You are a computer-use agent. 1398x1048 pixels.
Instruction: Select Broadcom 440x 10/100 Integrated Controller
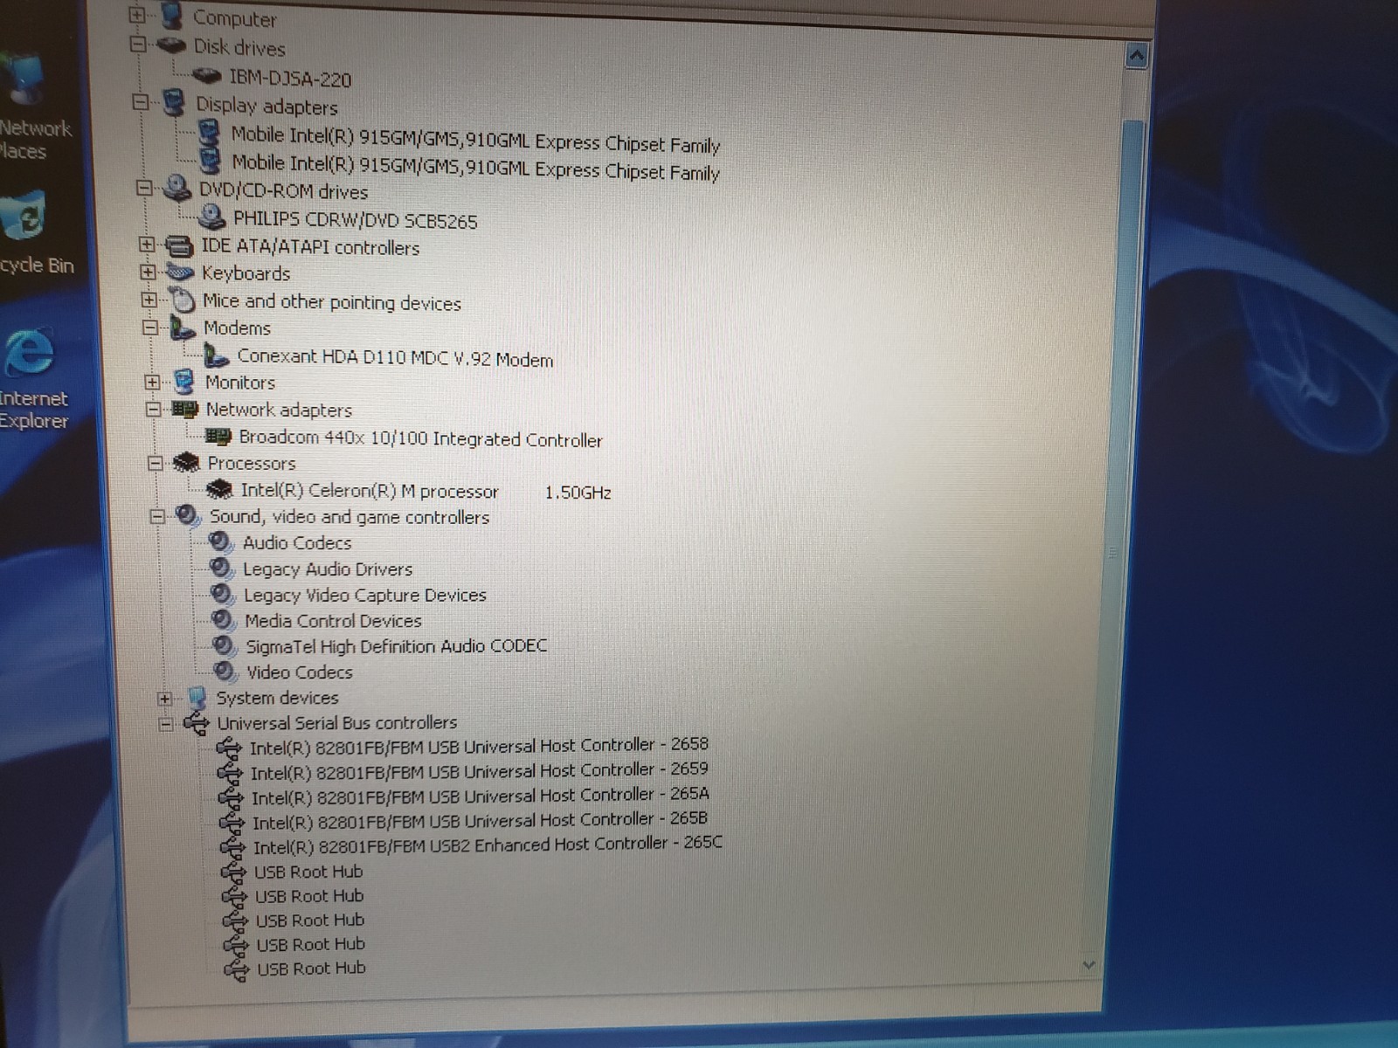pos(421,438)
